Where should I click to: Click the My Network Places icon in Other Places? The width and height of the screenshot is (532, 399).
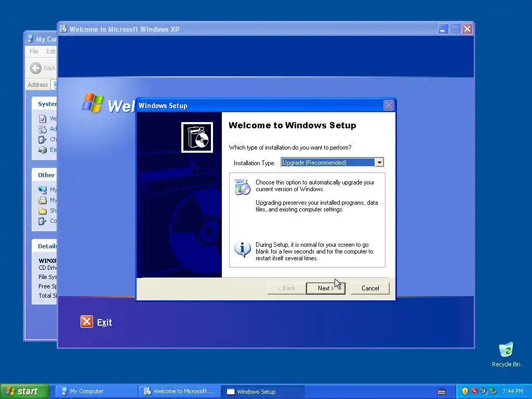pyautogui.click(x=43, y=190)
